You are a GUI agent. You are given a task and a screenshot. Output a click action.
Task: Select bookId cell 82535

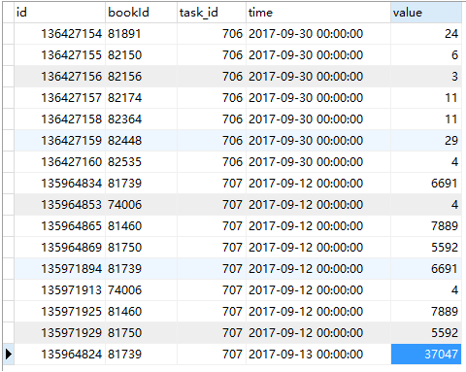tap(141, 162)
